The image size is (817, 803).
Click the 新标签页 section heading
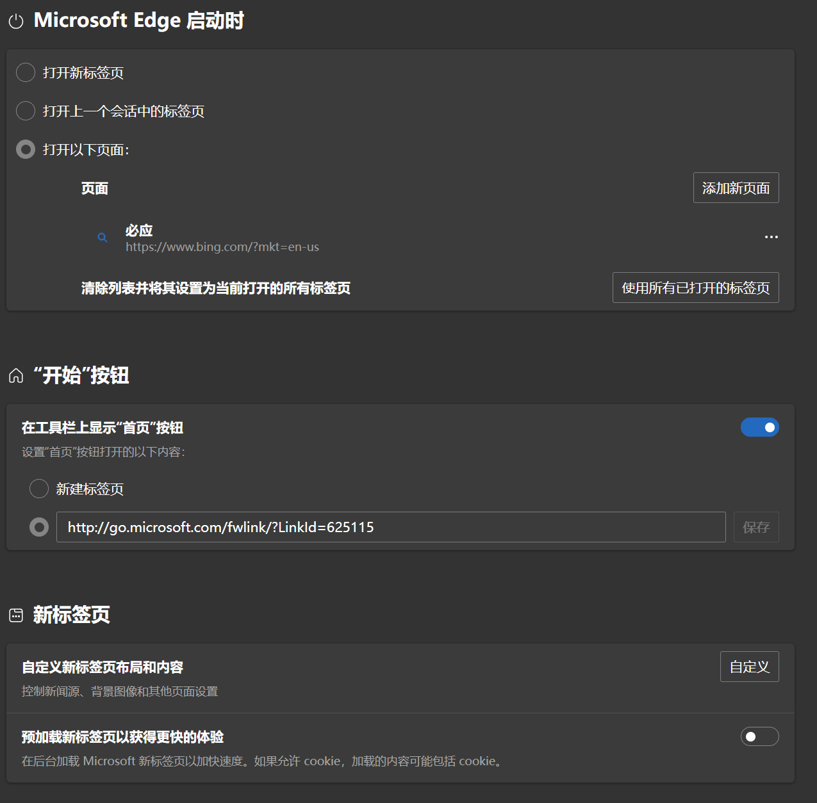[x=72, y=615]
